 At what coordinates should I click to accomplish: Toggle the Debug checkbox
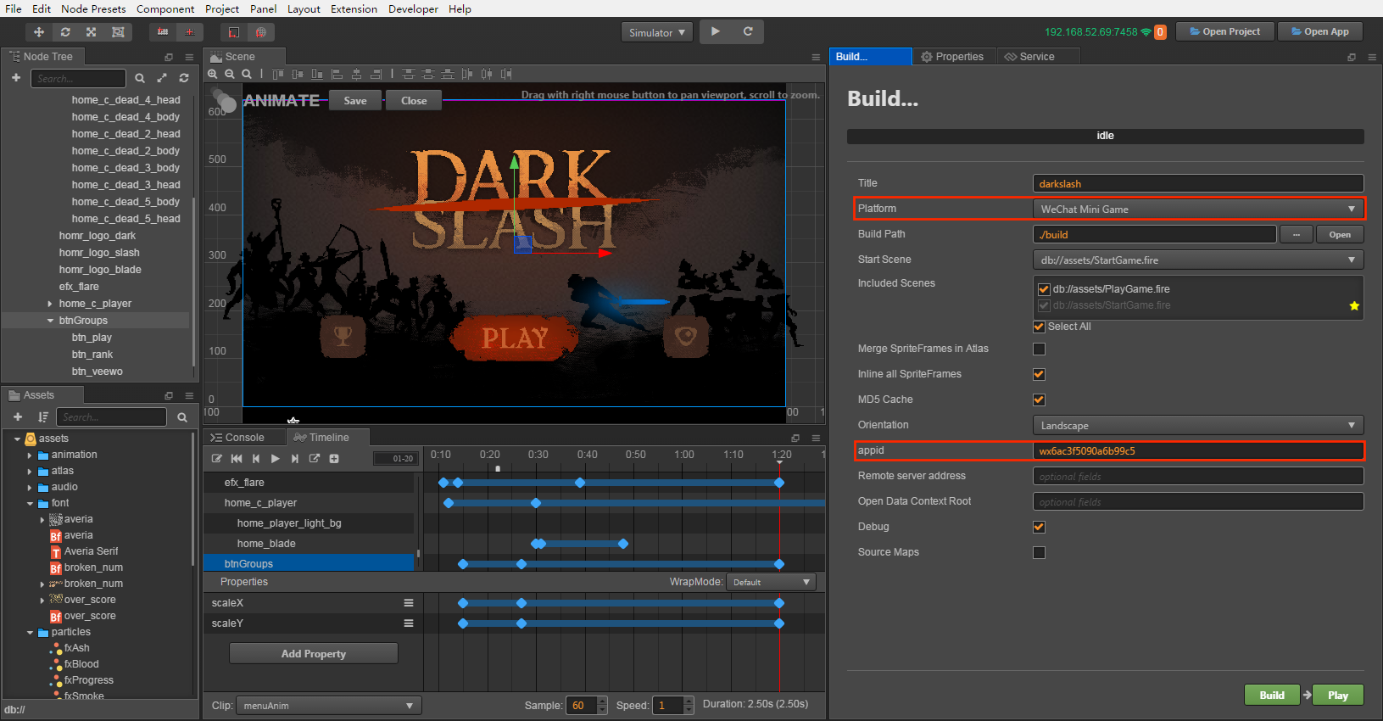tap(1039, 527)
